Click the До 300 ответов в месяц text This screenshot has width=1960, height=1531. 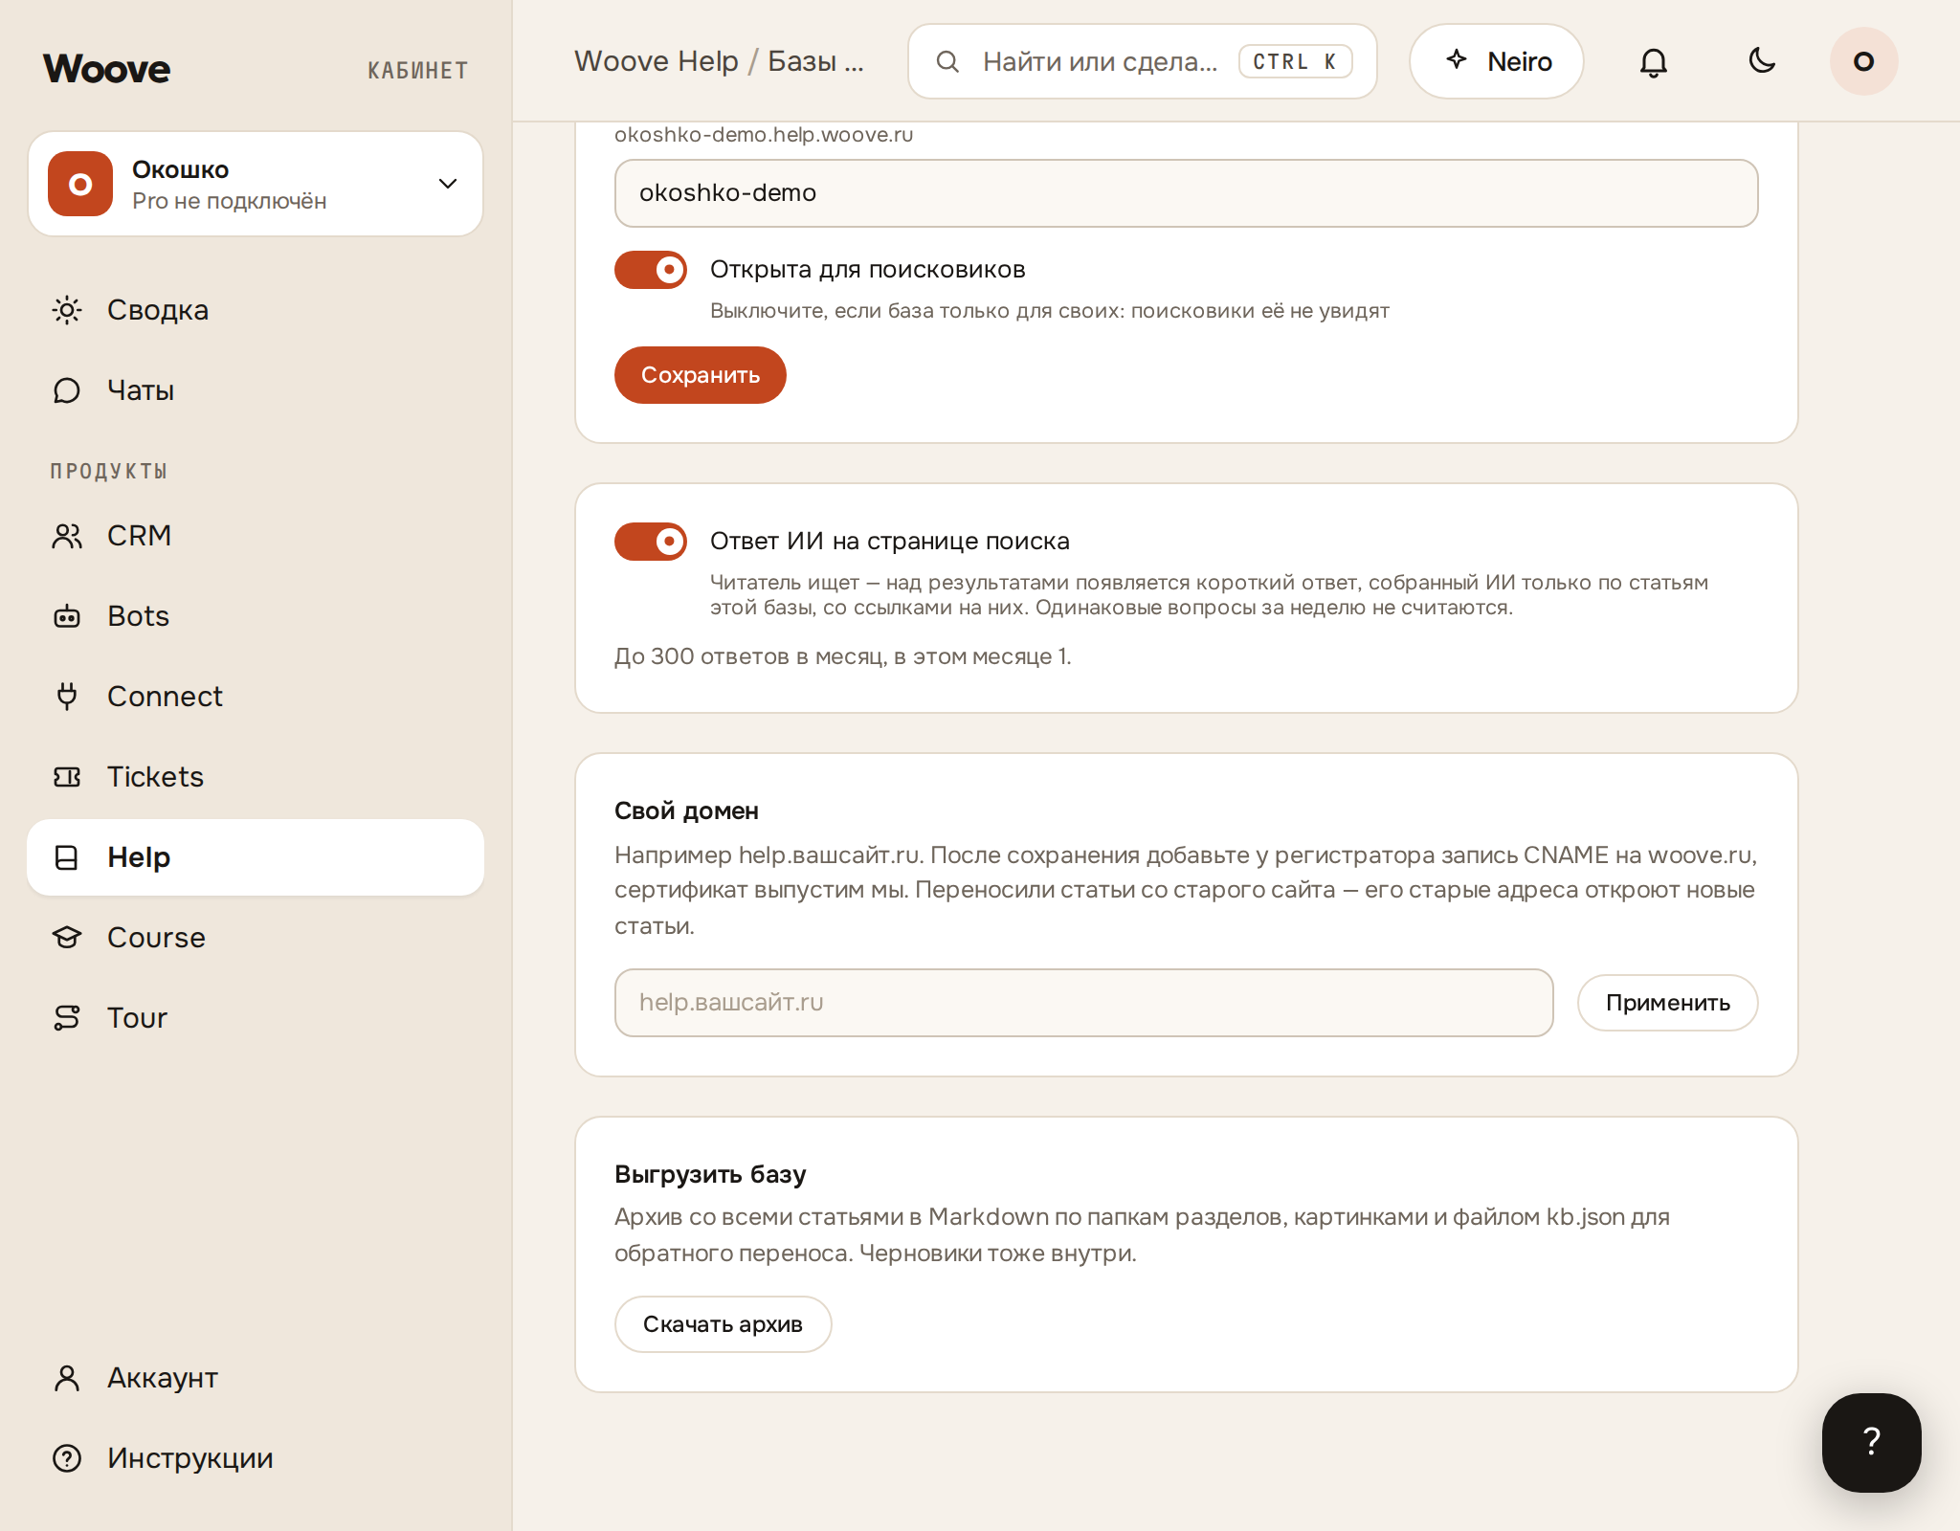tap(842, 656)
